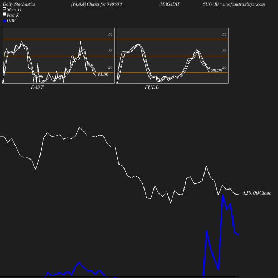Click the 50 axis label in FAST chart
Screen dimensions: 278x278
tap(111, 51)
